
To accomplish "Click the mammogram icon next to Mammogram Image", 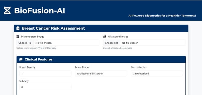I will click(18, 37).
